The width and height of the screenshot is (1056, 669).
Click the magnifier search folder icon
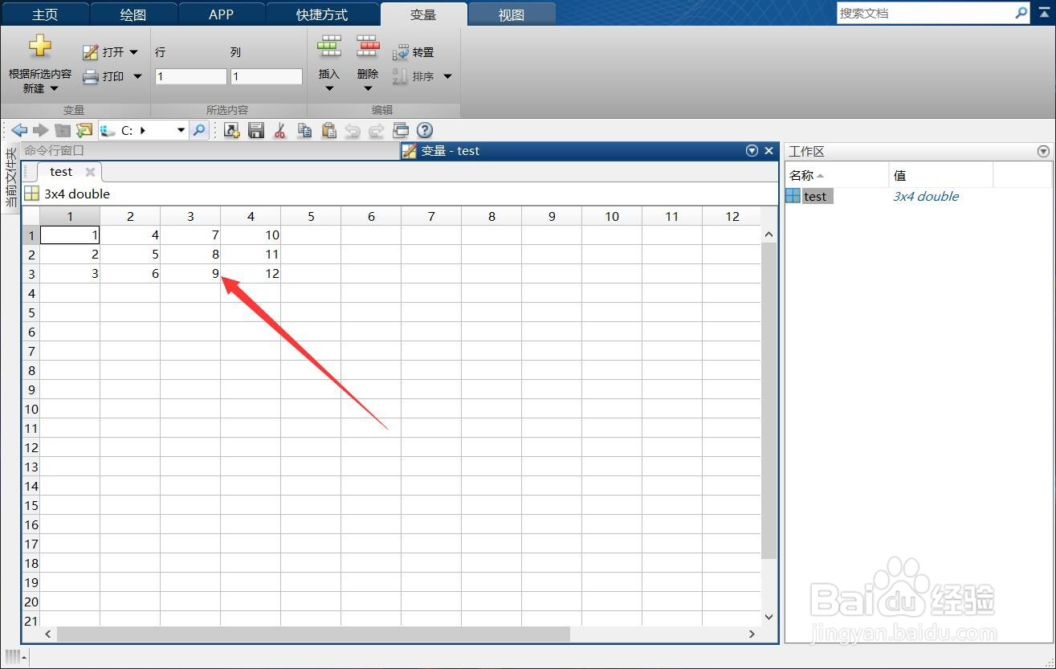[199, 130]
